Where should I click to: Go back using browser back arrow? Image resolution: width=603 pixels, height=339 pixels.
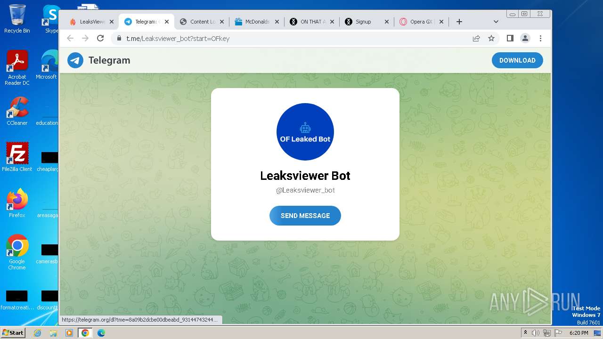tap(70, 38)
